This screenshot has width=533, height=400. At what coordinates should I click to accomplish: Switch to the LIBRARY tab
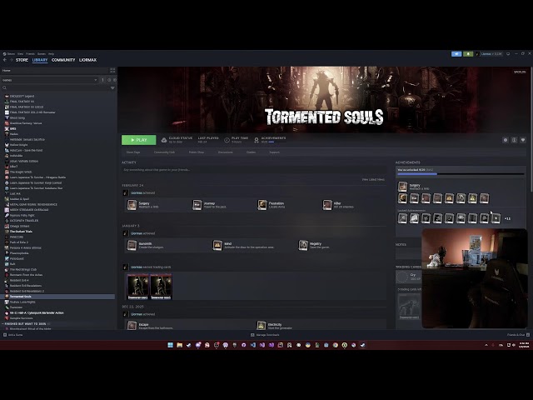click(40, 60)
